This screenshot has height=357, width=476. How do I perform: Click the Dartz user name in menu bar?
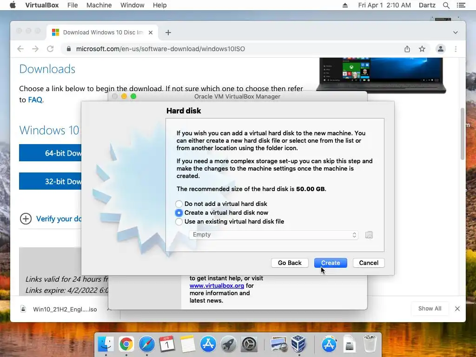427,5
